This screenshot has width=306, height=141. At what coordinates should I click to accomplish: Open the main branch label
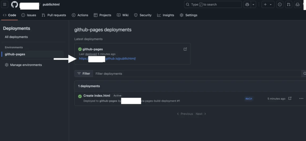coord(249,99)
